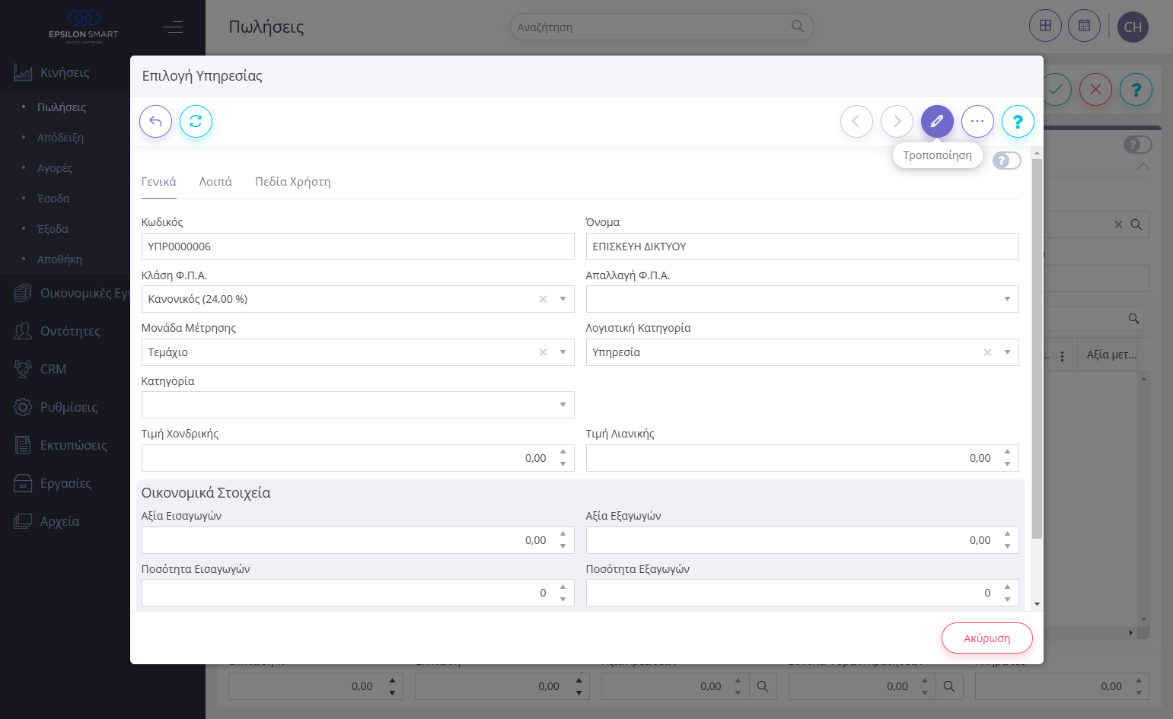Screen dimensions: 1173x719
Task: Click the Ακύρωση button
Action: coord(987,638)
